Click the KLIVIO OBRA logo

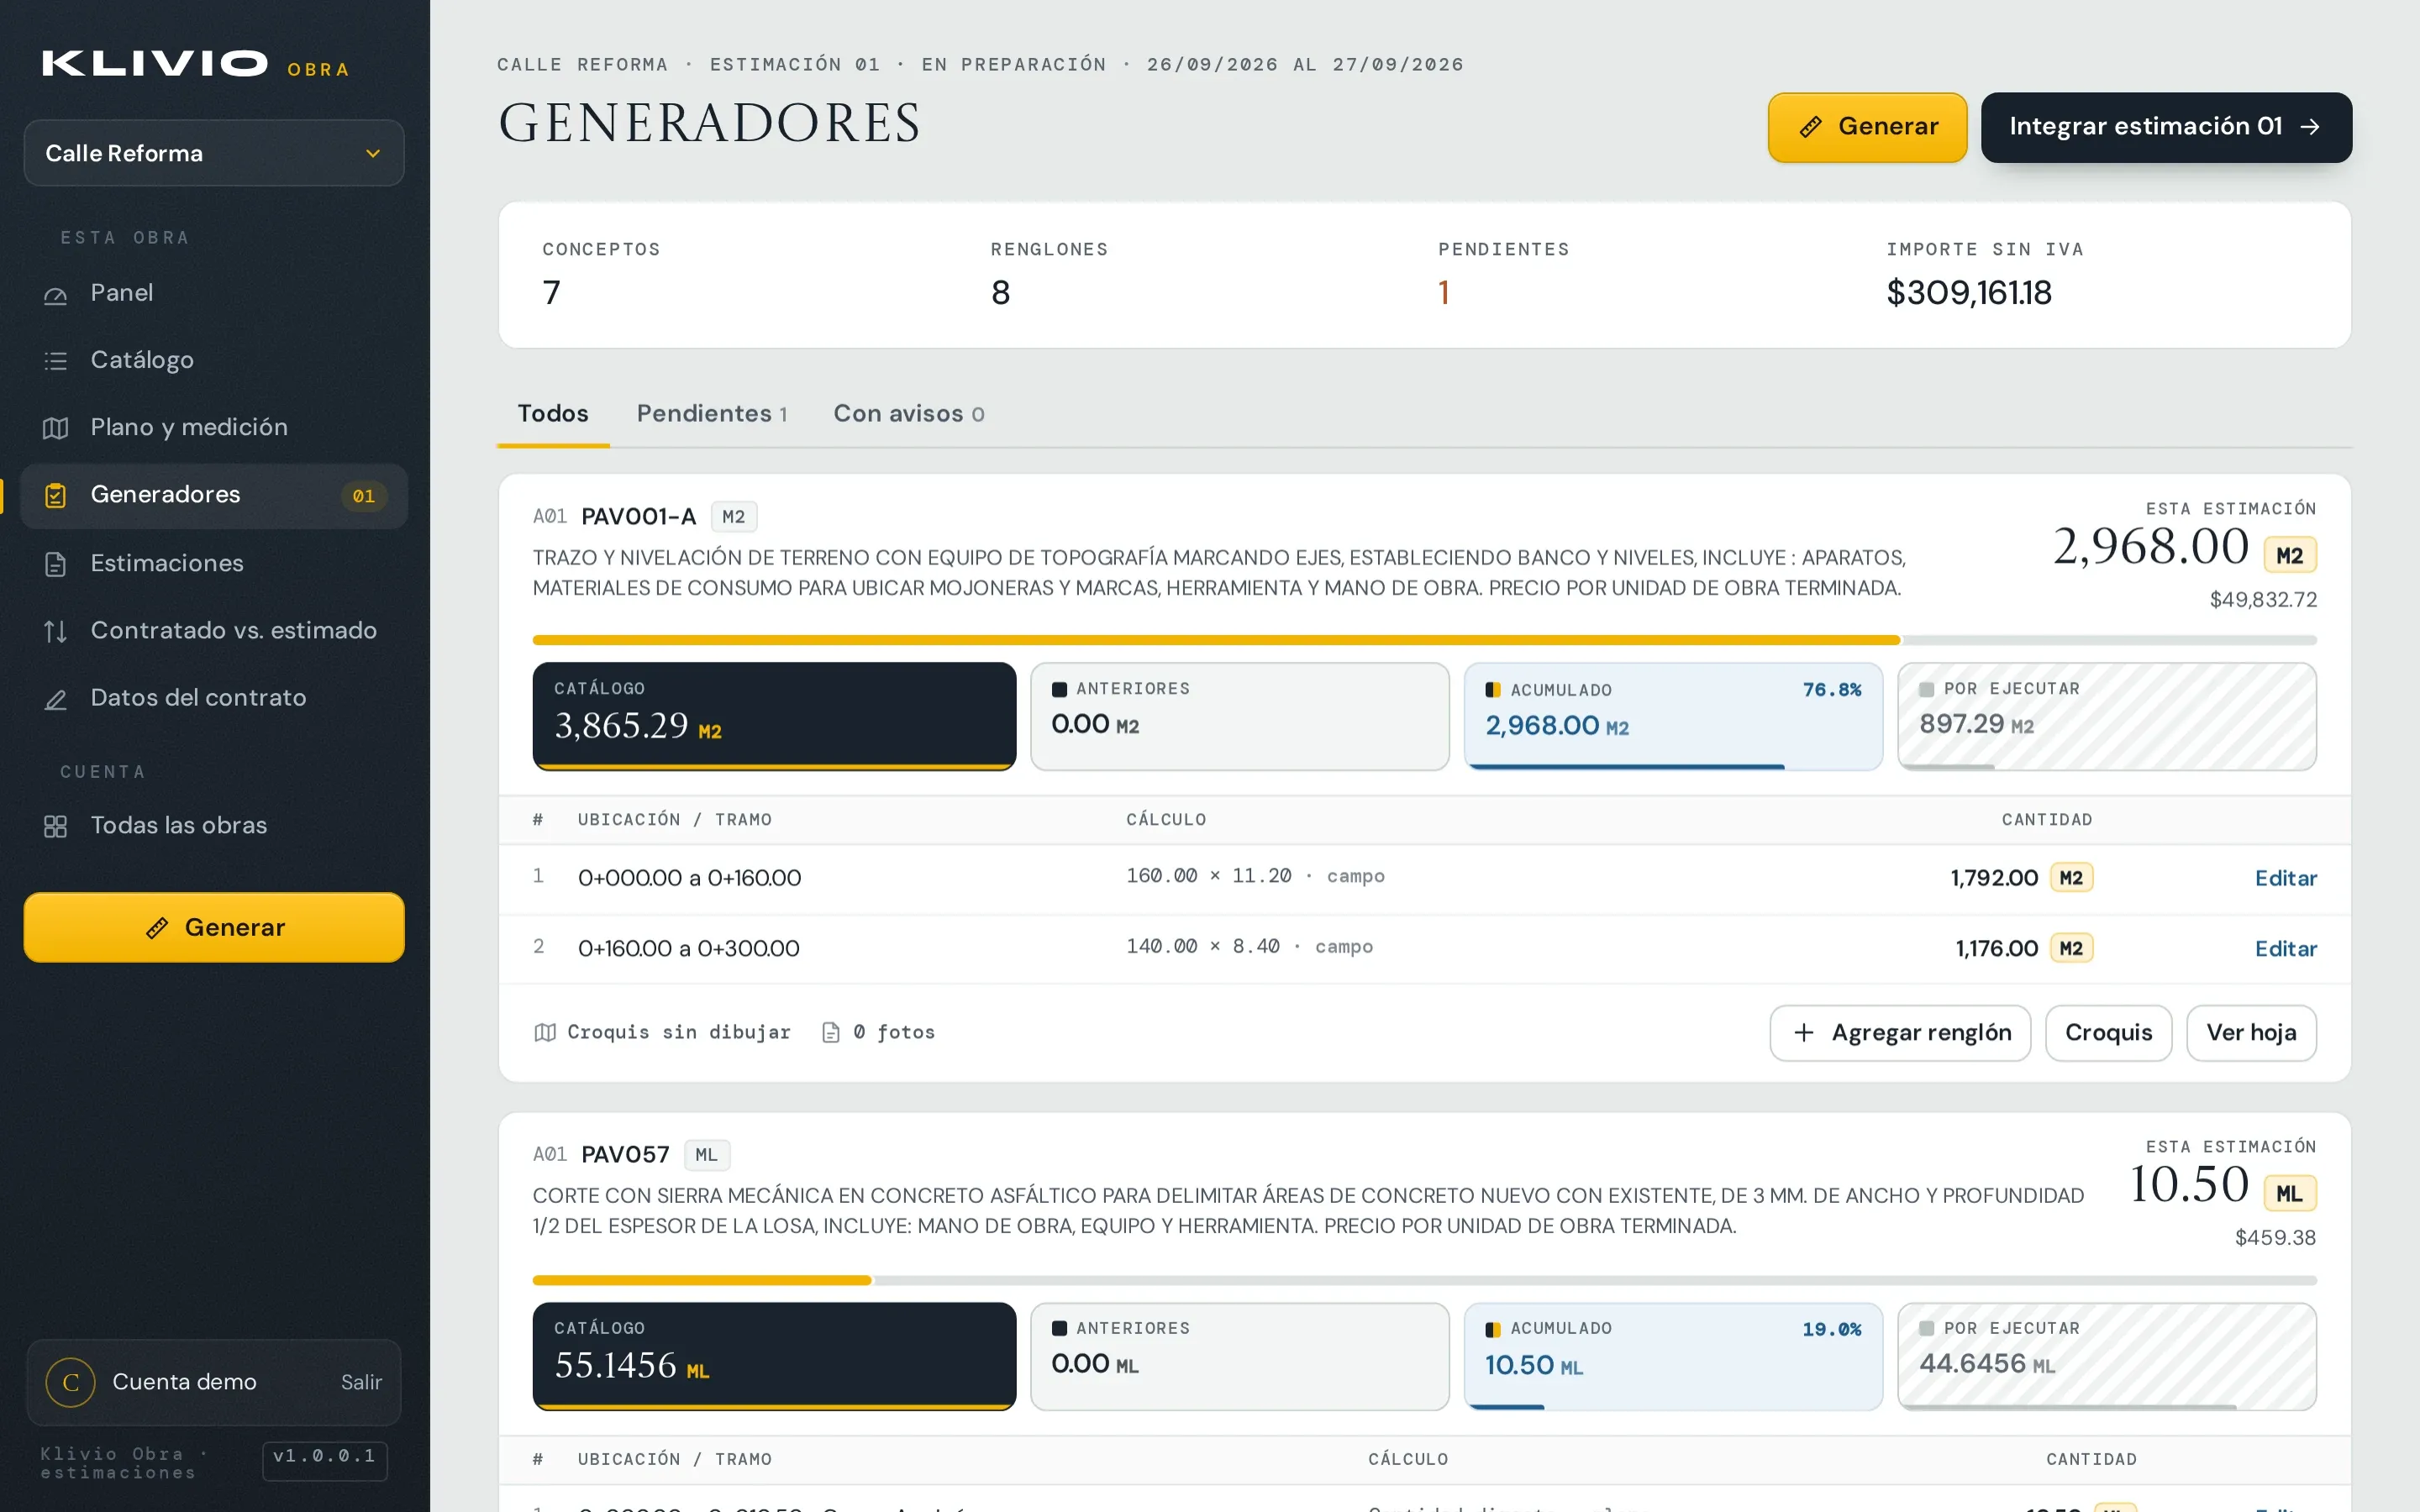(x=196, y=64)
